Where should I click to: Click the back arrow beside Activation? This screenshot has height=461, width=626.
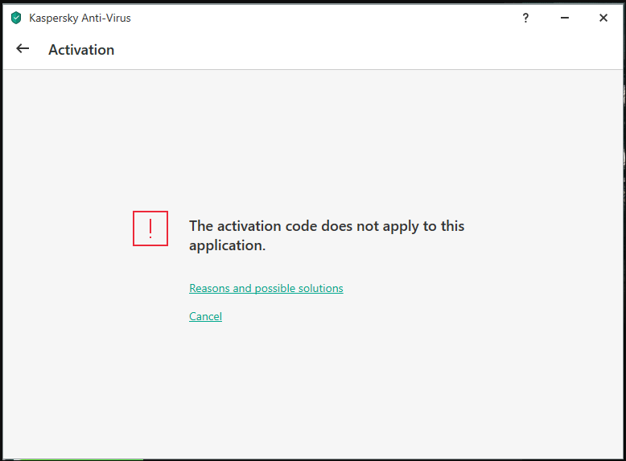[x=23, y=49]
